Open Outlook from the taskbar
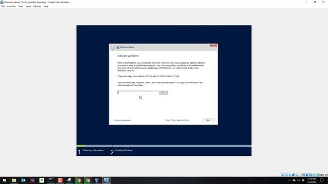 pos(23,180)
